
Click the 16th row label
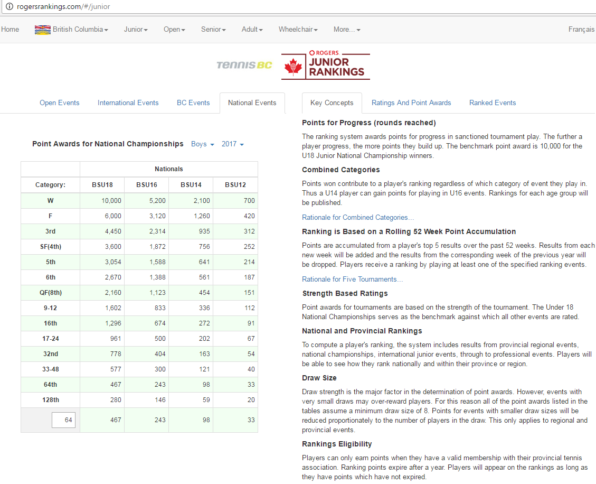(51, 323)
